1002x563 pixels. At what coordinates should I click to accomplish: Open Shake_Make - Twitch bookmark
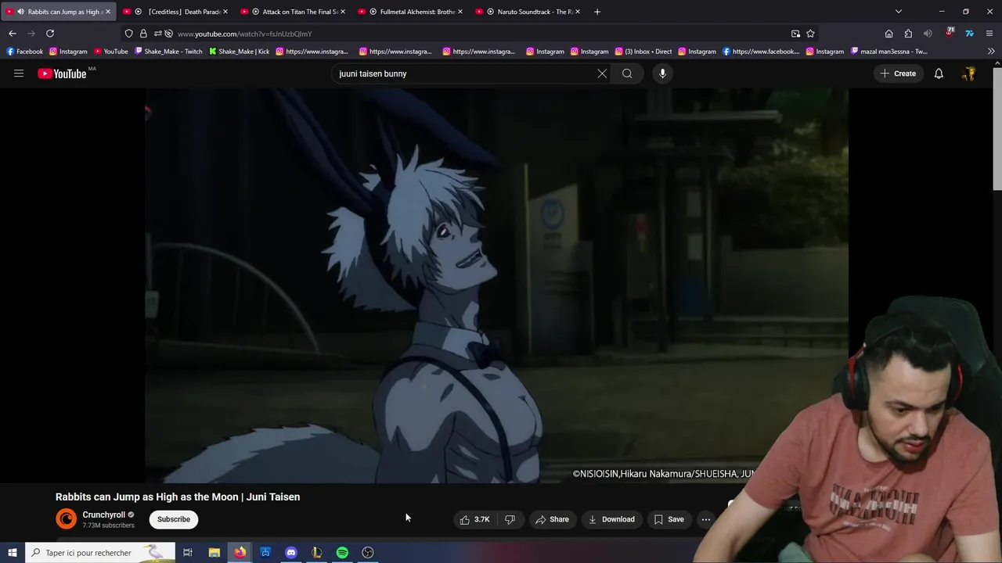point(168,52)
